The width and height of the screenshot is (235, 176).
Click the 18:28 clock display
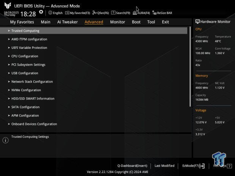(x=28, y=14)
